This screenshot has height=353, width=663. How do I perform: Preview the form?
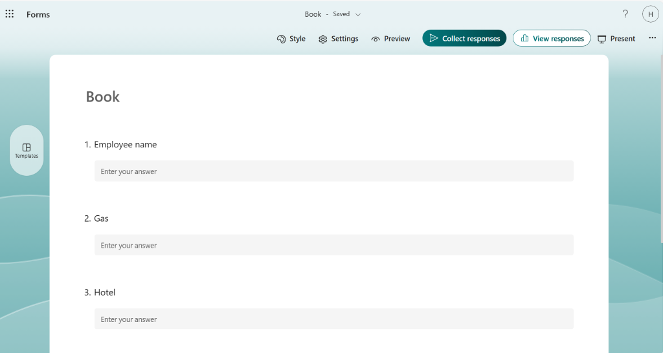390,38
